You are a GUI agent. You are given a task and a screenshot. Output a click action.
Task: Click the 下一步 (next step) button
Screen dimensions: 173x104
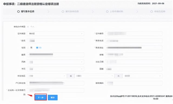41,97
